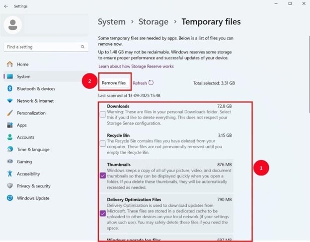The height and width of the screenshot is (242, 310).
Task: Click the Personalization paintbrush icon
Action: pos(10,113)
